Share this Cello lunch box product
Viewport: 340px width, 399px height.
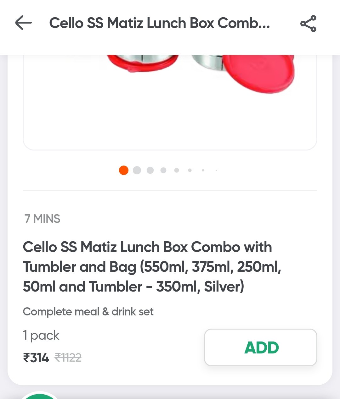tap(308, 24)
